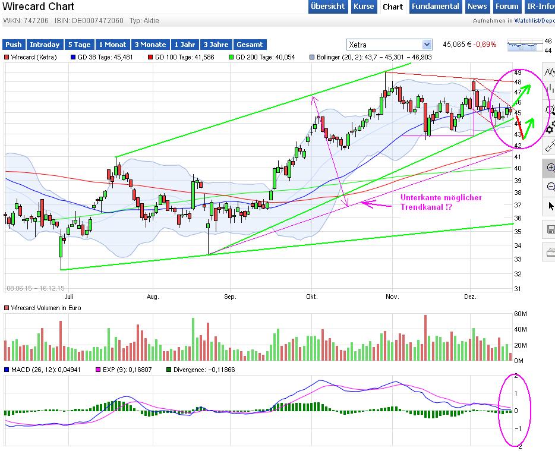Screen dimensions: 555x454
Task: Click the Divergence green legend swatch
Action: 169,370
